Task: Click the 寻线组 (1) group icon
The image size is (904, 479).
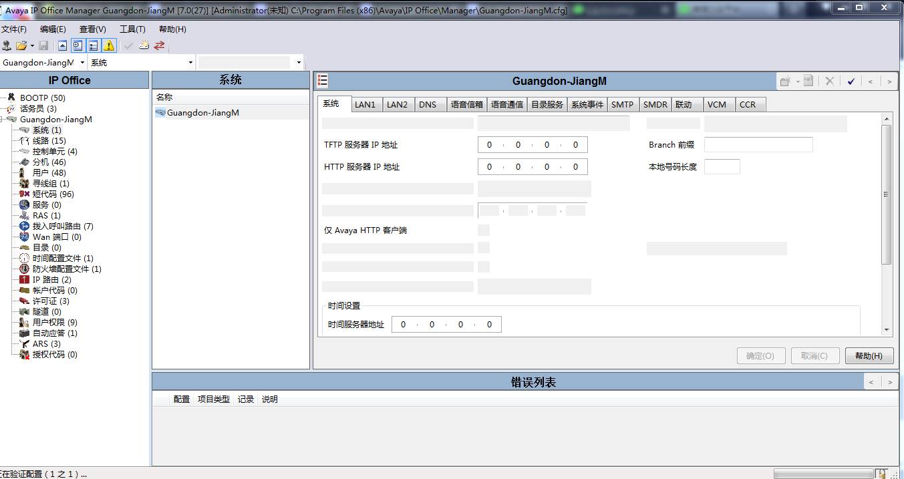Action: 25,184
